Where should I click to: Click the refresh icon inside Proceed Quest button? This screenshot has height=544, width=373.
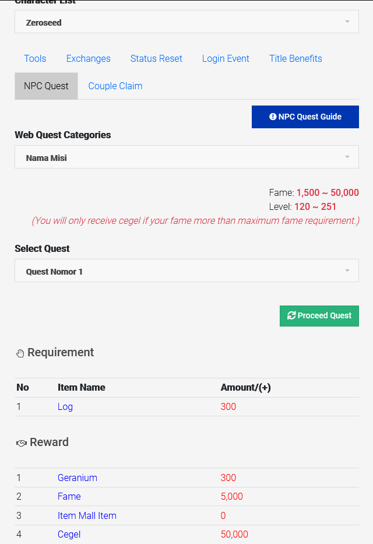click(292, 315)
